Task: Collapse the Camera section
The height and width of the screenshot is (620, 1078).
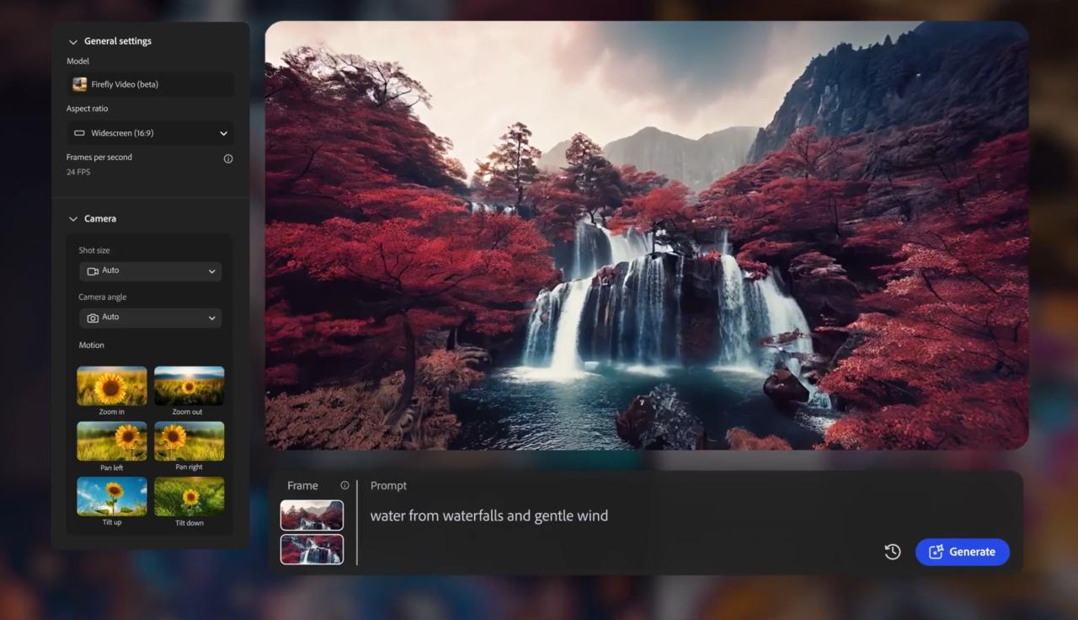Action: (73, 218)
